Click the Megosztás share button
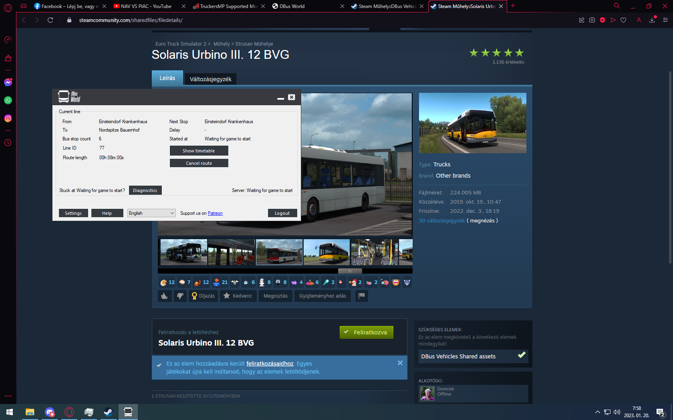Screen dimensions: 673x420 (276, 296)
